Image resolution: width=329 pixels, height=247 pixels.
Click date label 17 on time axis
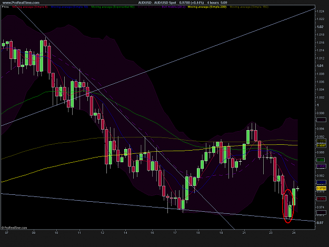point(175,233)
